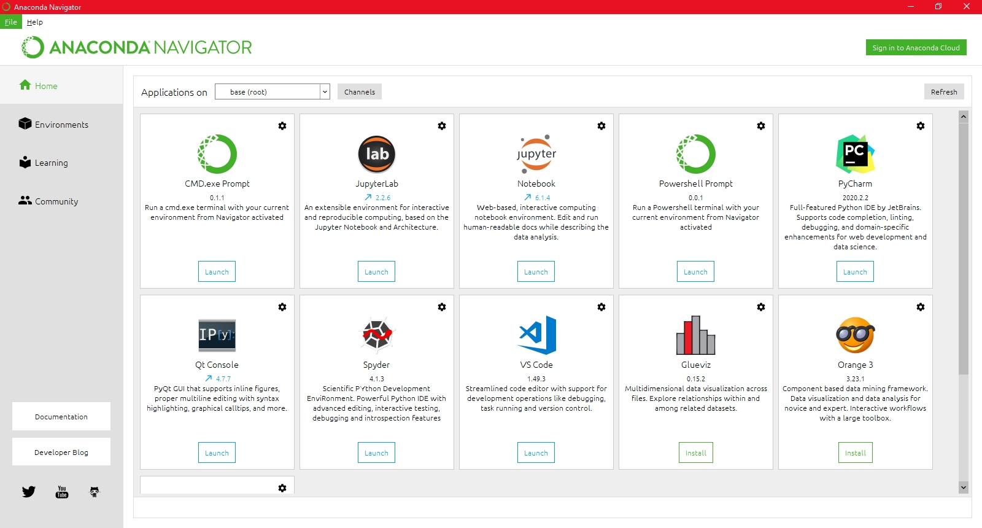This screenshot has width=982, height=528.
Task: Click the PyCharm version text 2020.2.2
Action: coord(856,198)
